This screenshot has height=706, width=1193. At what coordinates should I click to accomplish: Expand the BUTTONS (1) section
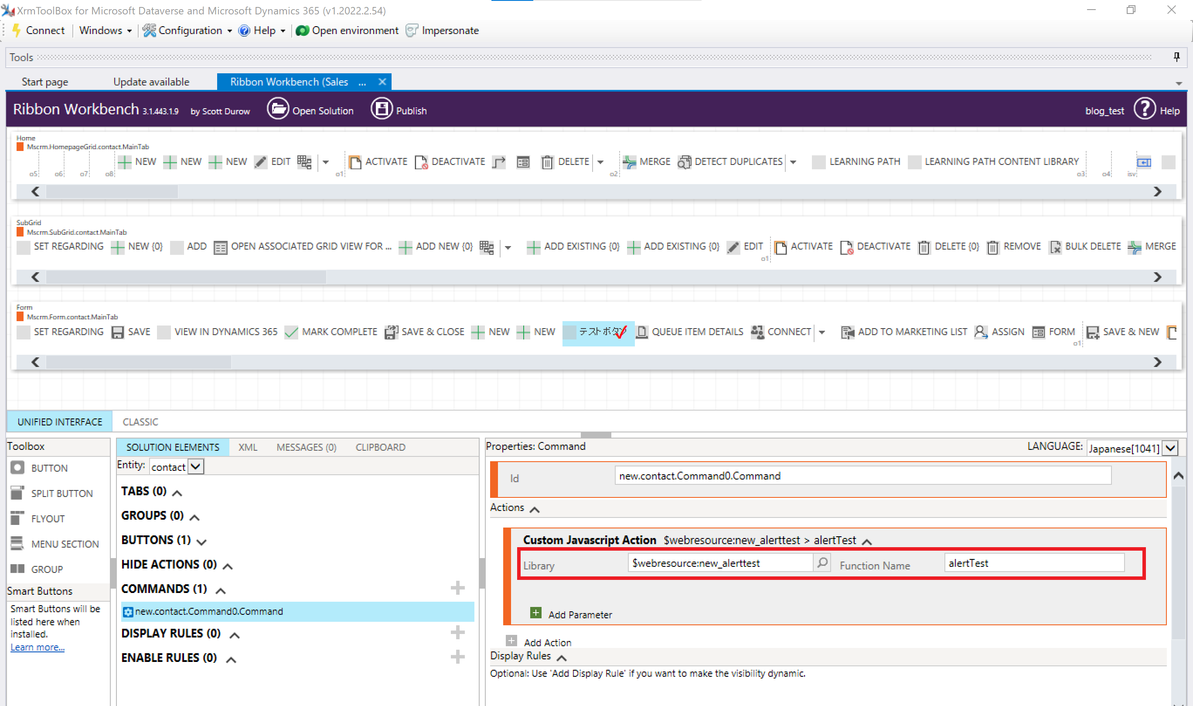pos(201,541)
